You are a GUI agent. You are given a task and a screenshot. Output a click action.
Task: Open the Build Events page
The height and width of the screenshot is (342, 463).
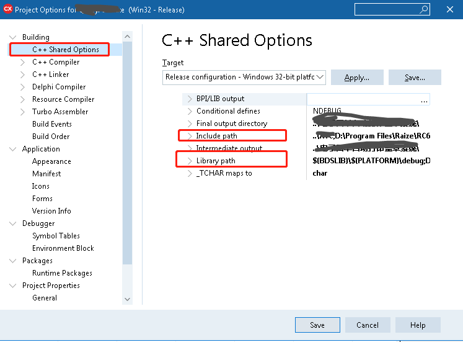(x=52, y=124)
